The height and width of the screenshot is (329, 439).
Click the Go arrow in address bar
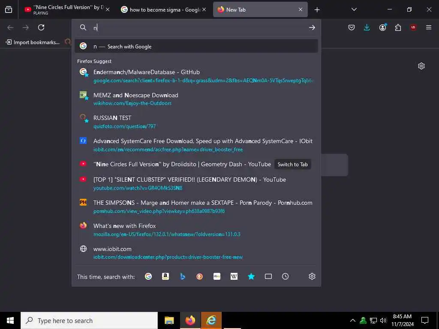tap(312, 27)
